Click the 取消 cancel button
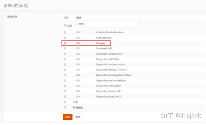Viewport: 206px width, 125px height. [78, 117]
